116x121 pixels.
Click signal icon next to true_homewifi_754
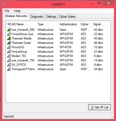tap(9, 60)
